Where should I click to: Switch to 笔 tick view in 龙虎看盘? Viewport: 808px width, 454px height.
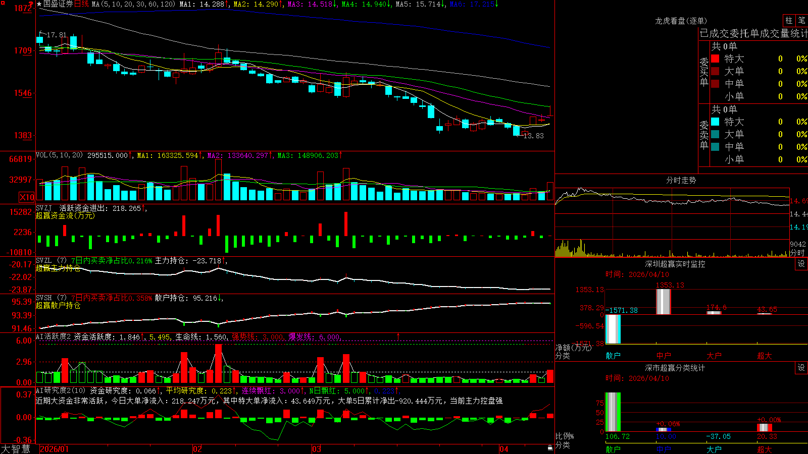click(801, 21)
